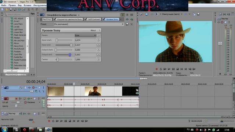This screenshot has height=132, width=235.
Task: Open track FX icon on video track
Action: pos(29,88)
